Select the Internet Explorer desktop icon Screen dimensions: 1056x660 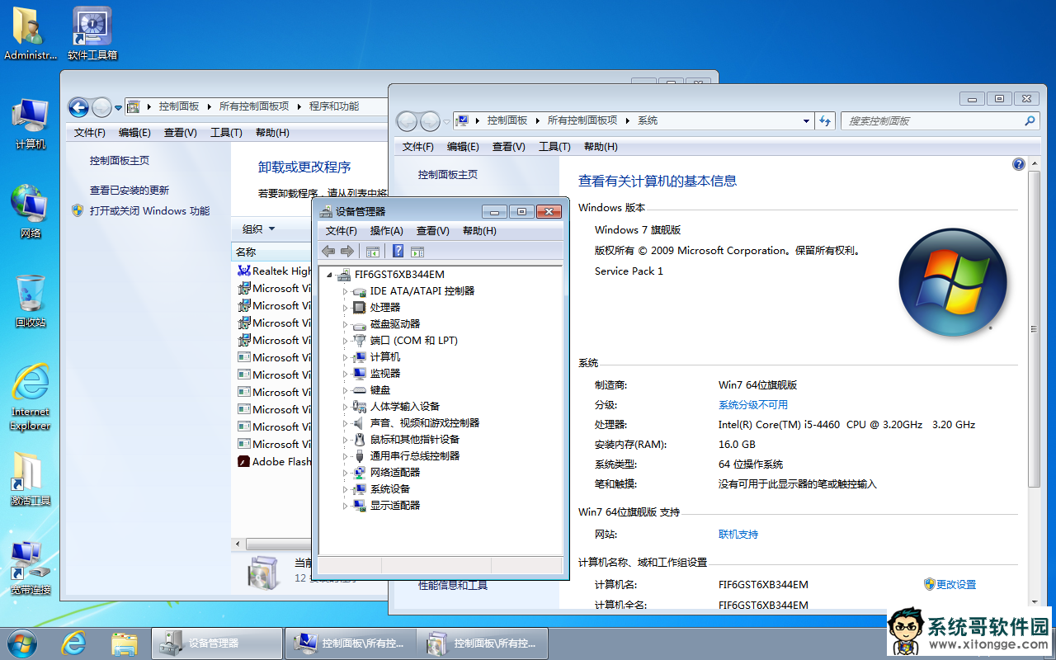[31, 397]
